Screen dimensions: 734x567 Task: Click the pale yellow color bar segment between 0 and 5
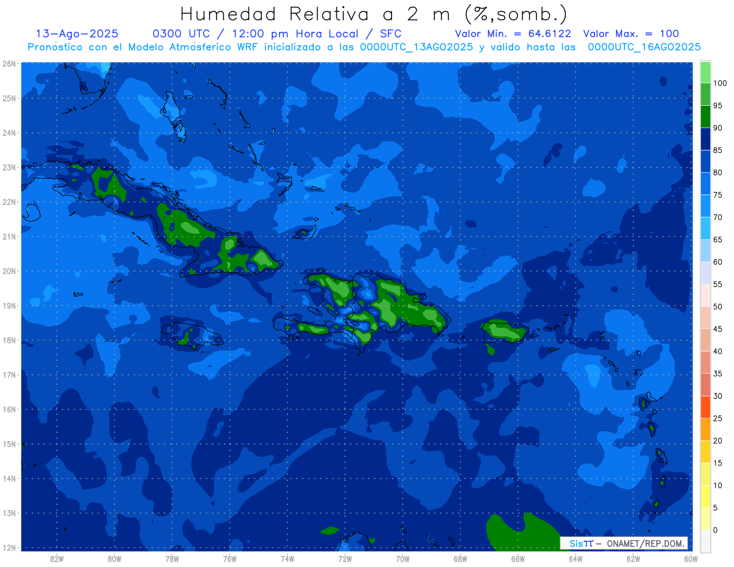(705, 519)
